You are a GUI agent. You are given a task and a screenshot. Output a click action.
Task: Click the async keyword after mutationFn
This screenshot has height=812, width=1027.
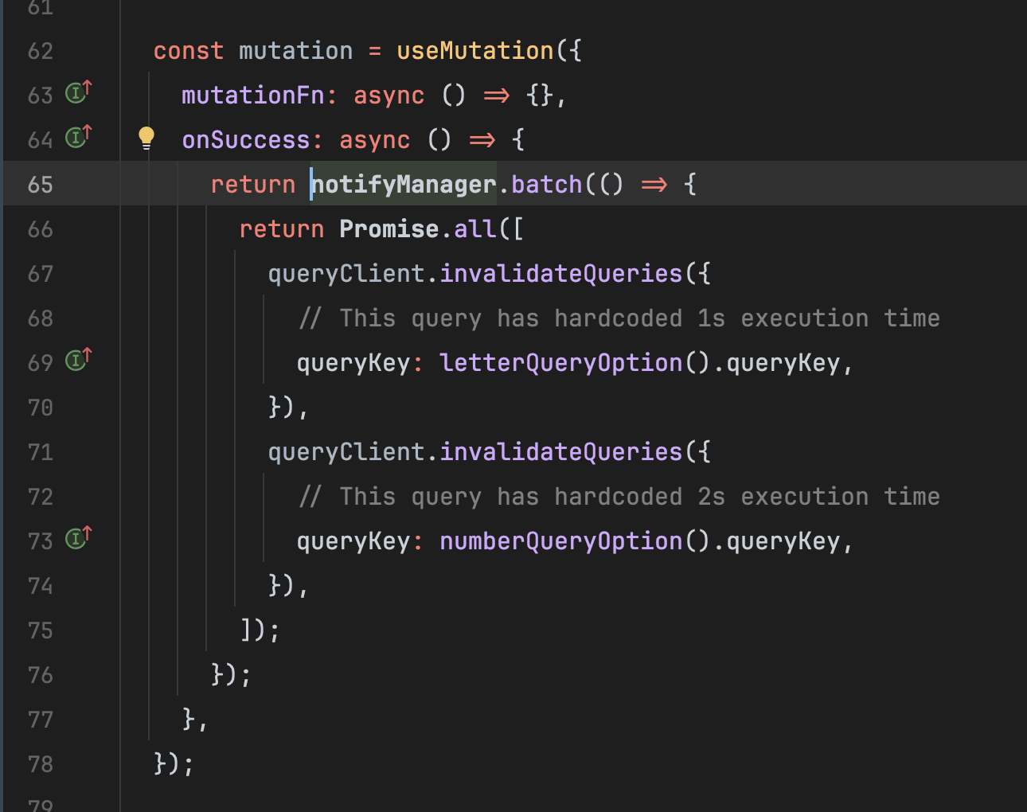389,96
